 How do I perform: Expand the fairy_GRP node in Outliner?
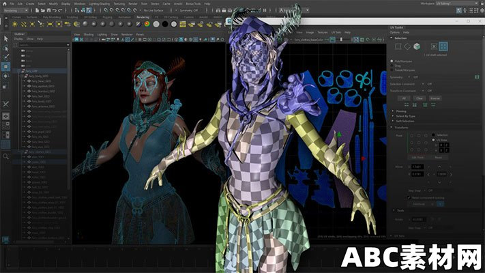tap(20, 71)
